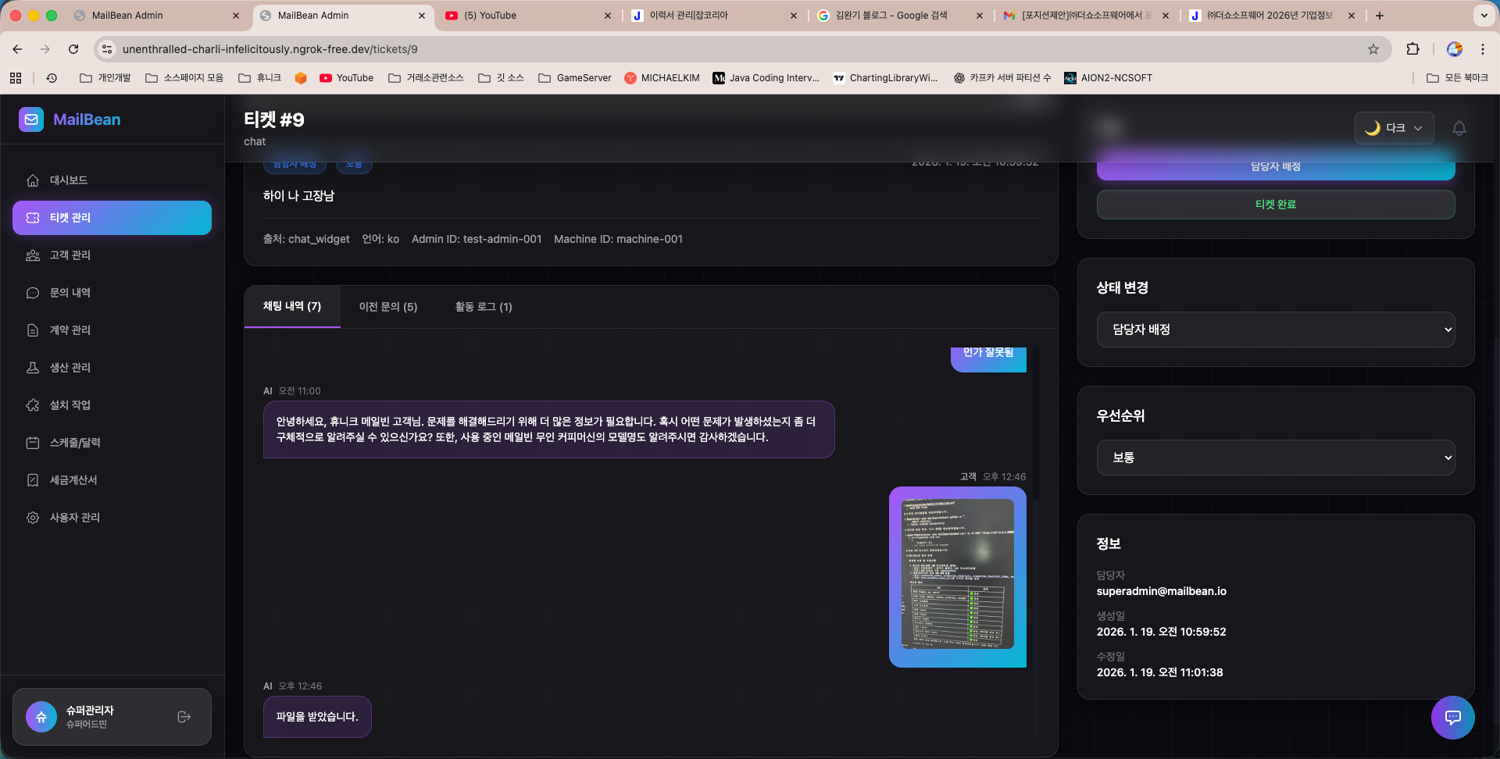Expand the 우선순위 보통 dropdown
The height and width of the screenshot is (759, 1500).
pos(1276,458)
